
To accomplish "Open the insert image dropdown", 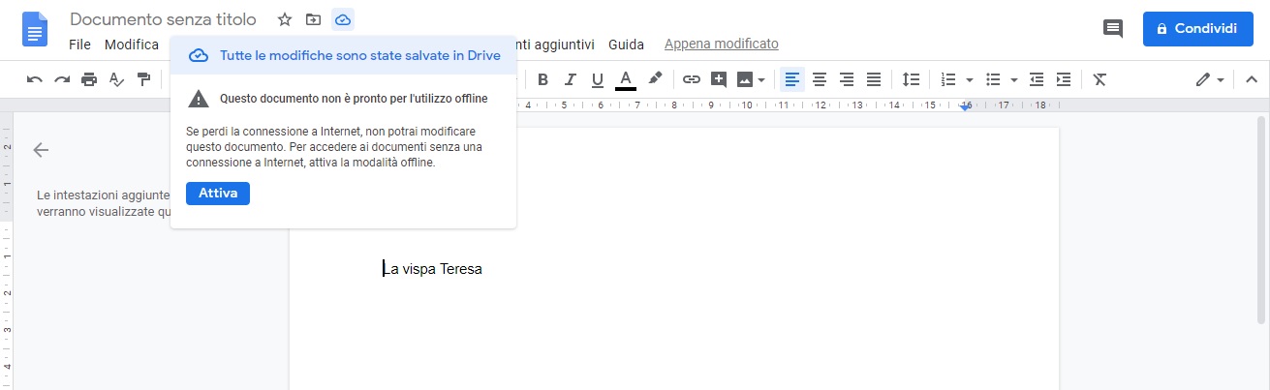I will [752, 79].
